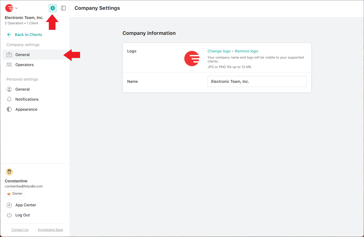Viewport: 364px width, 237px height.
Task: Click the Notifications bell icon
Action: pyautogui.click(x=9, y=99)
